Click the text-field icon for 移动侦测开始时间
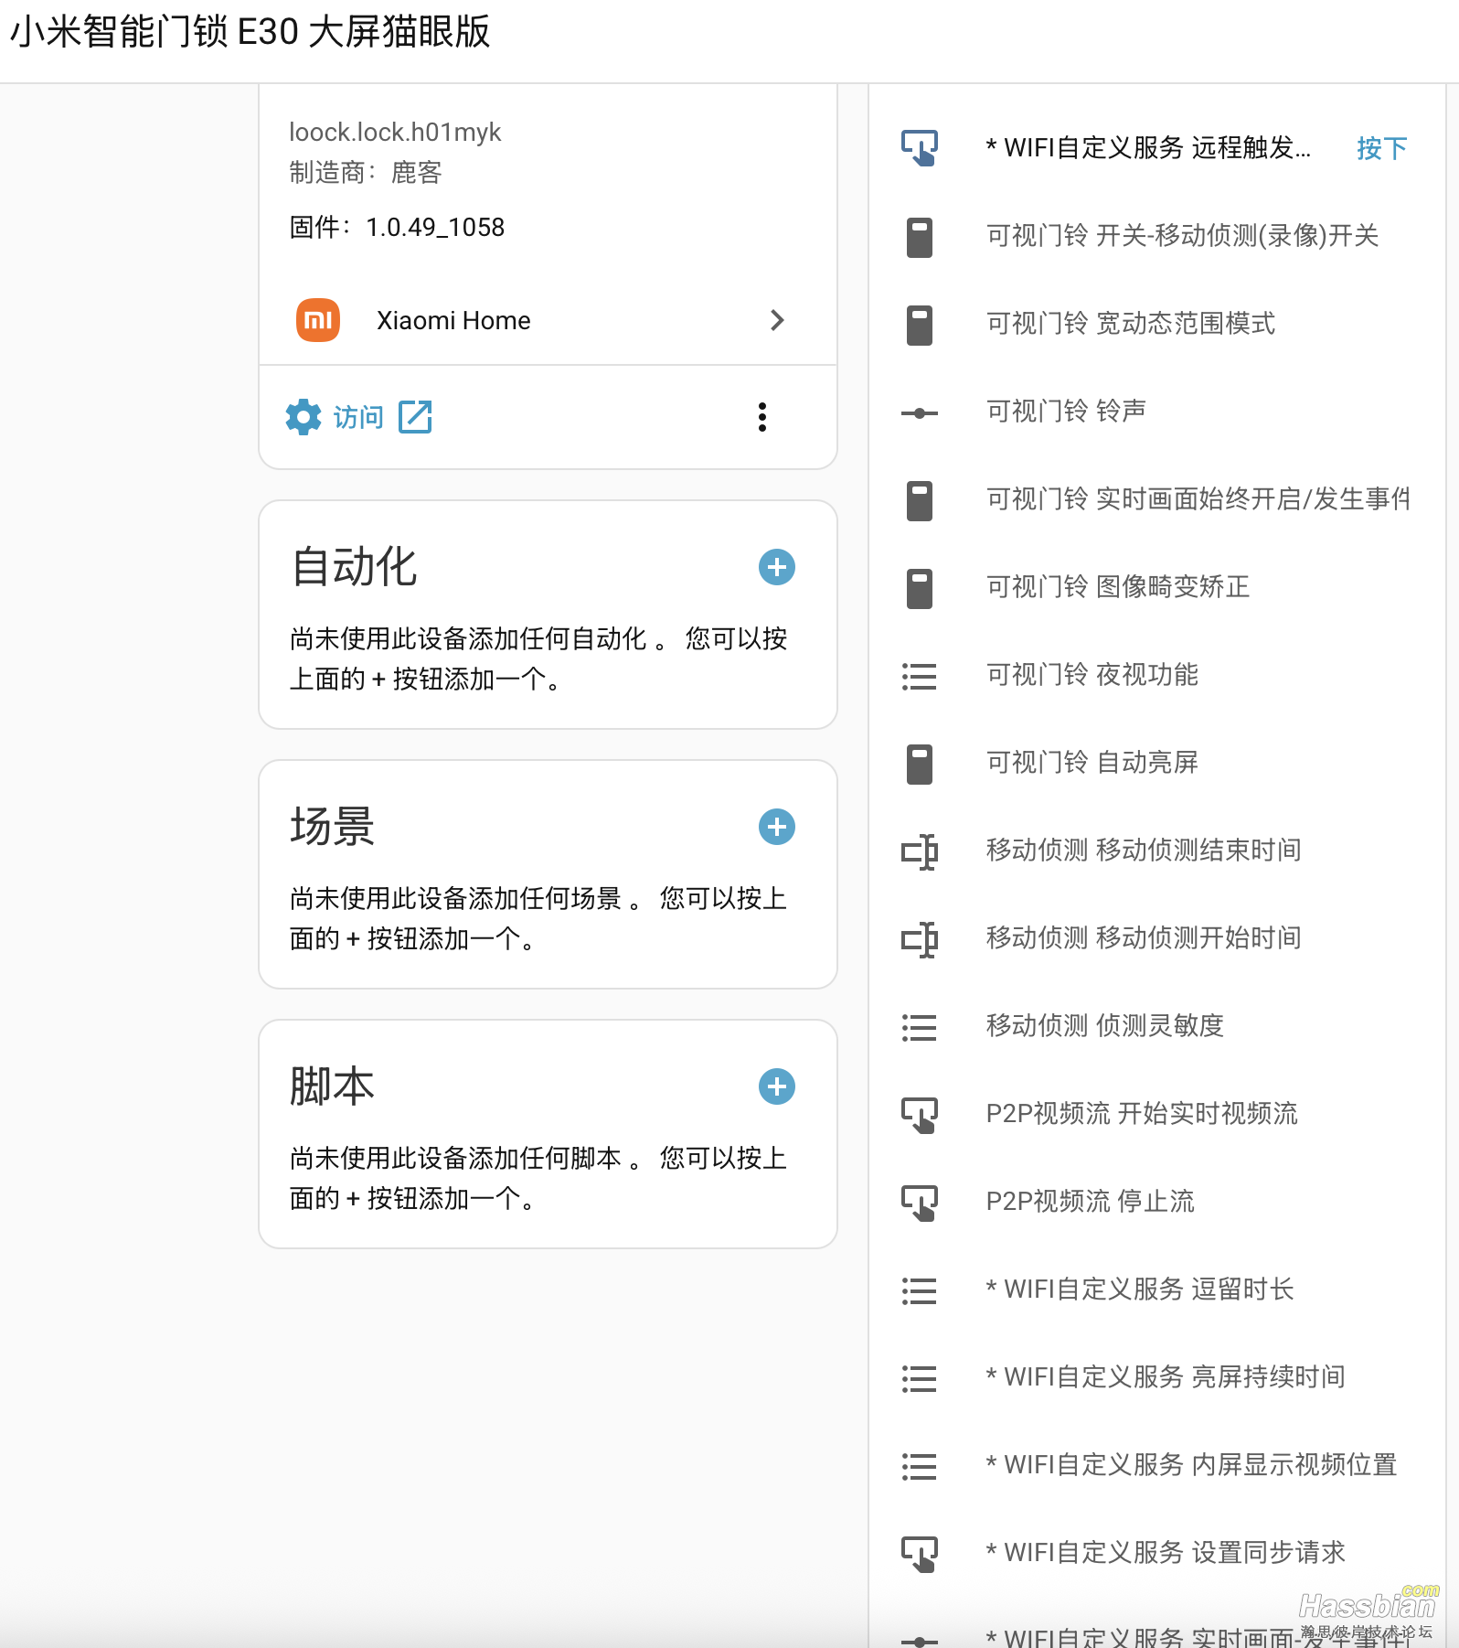 coord(920,939)
